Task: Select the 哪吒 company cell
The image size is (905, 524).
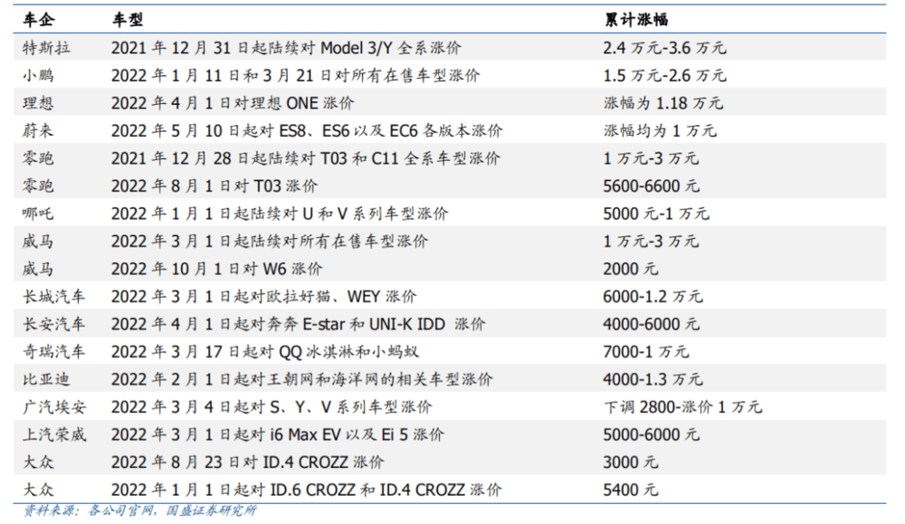Action: point(39,214)
